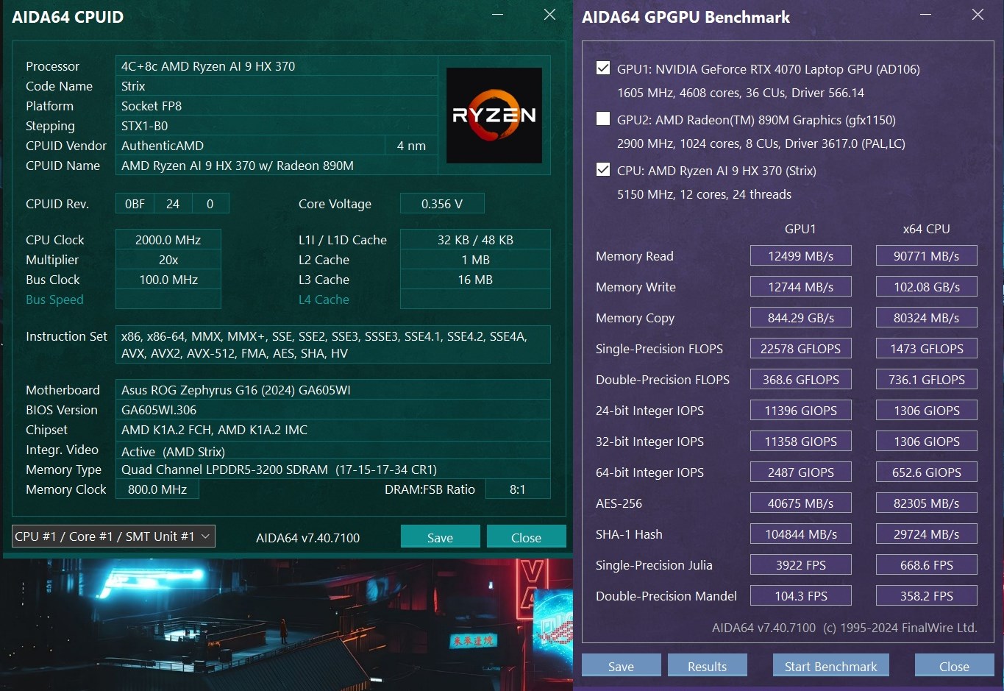Open the CPU #1 / Core #1 dropdown
This screenshot has width=1004, height=691.
[114, 536]
